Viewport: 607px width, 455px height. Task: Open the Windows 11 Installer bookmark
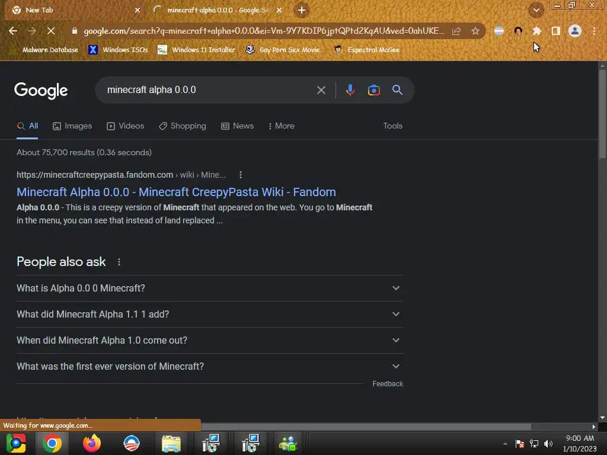(x=197, y=50)
